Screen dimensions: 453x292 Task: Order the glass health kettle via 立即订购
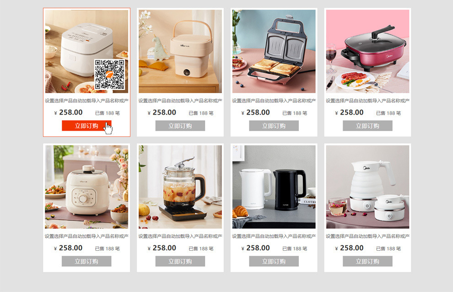(180, 261)
